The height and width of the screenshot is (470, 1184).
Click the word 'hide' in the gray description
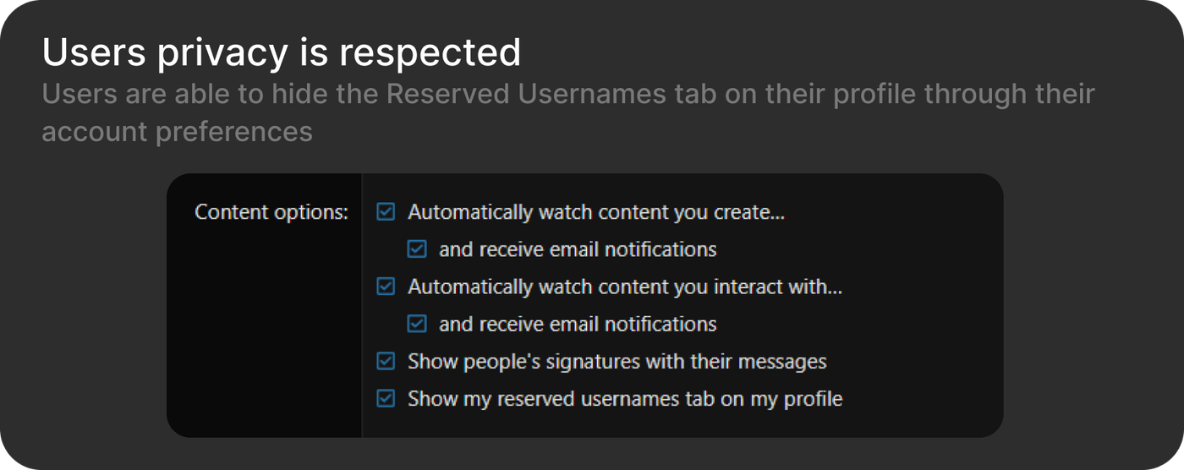coord(302,94)
